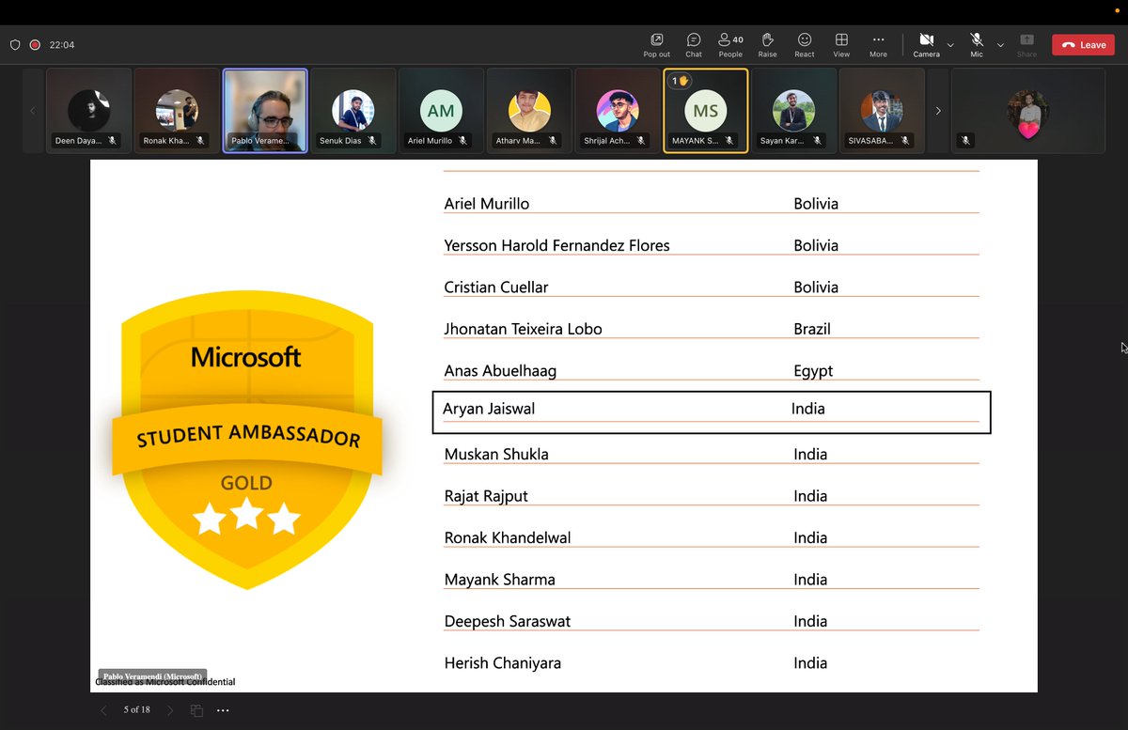The width and height of the screenshot is (1128, 730).
Task: Click Ronak Khandelwal name in slide
Action: pos(508,537)
